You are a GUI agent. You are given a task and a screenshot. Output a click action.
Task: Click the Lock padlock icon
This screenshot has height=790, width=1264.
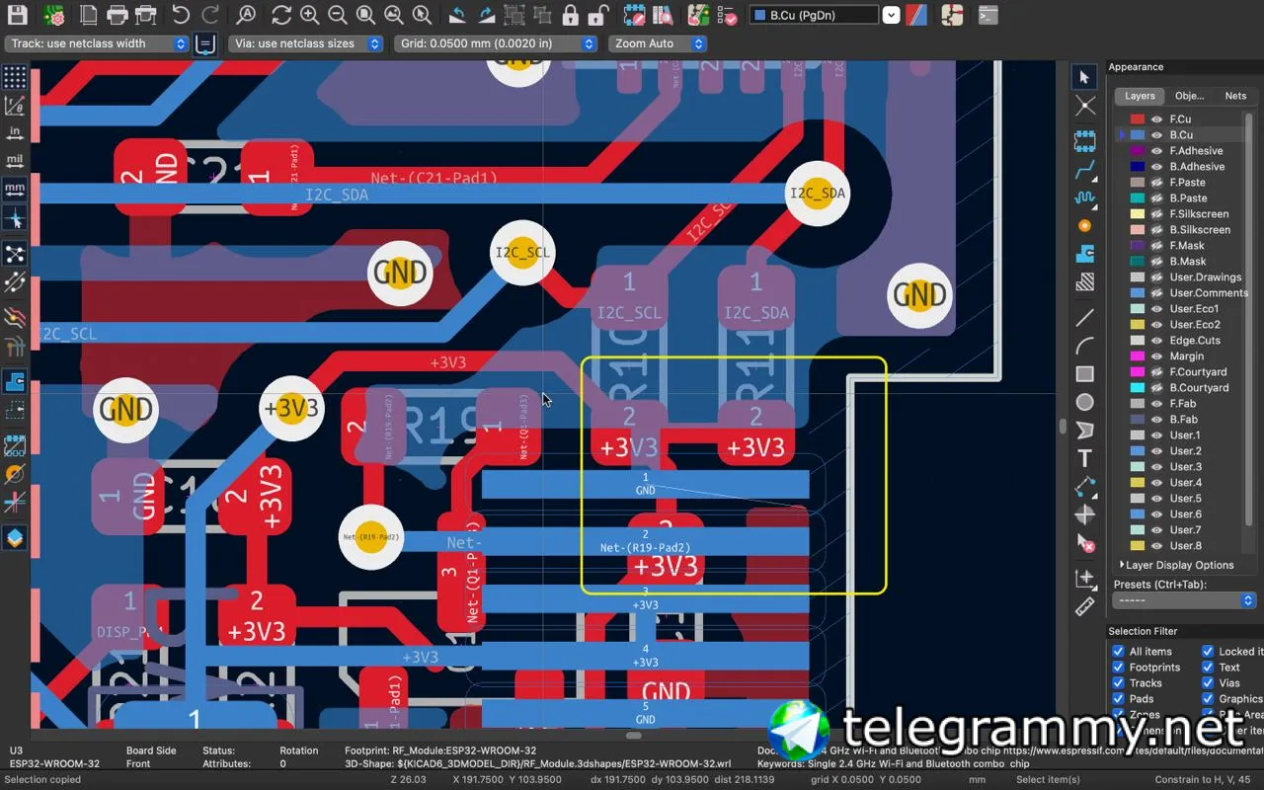click(x=570, y=15)
